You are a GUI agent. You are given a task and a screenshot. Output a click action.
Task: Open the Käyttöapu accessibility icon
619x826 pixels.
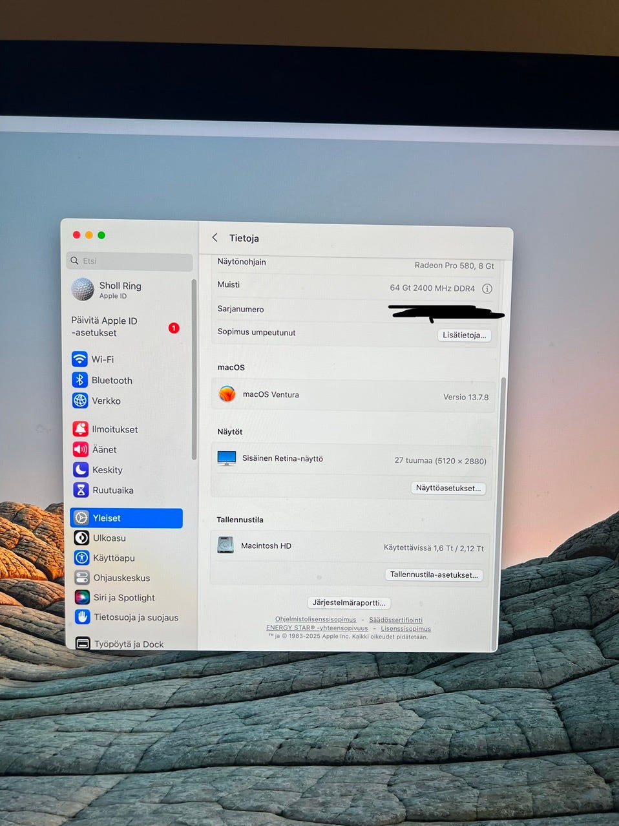coord(82,558)
